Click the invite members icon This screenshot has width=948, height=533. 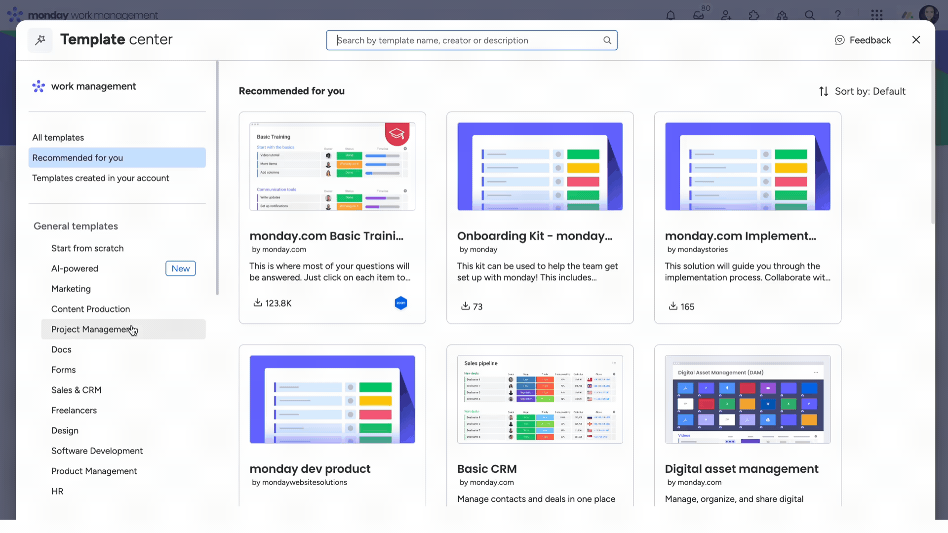pyautogui.click(x=726, y=15)
